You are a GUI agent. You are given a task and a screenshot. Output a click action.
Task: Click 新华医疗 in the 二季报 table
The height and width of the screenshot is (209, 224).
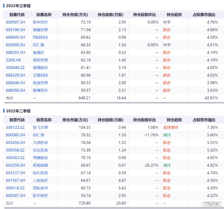[40, 195]
